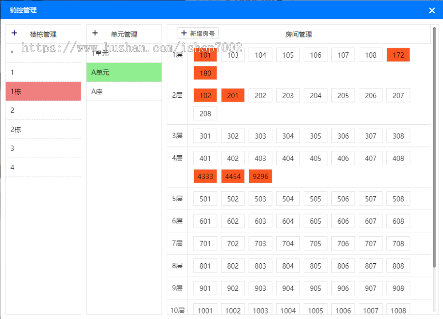Select room 1005
Screen dimensions: 443x319
tap(316, 309)
